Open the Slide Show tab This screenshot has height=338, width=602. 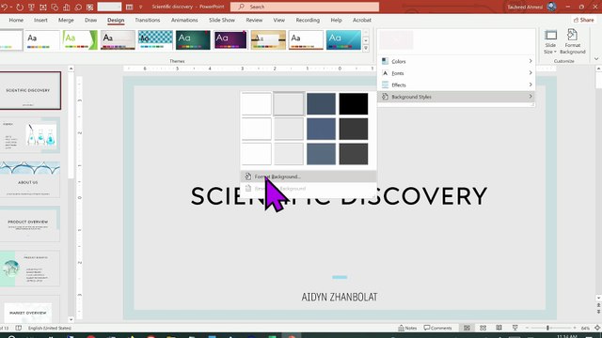tap(222, 20)
